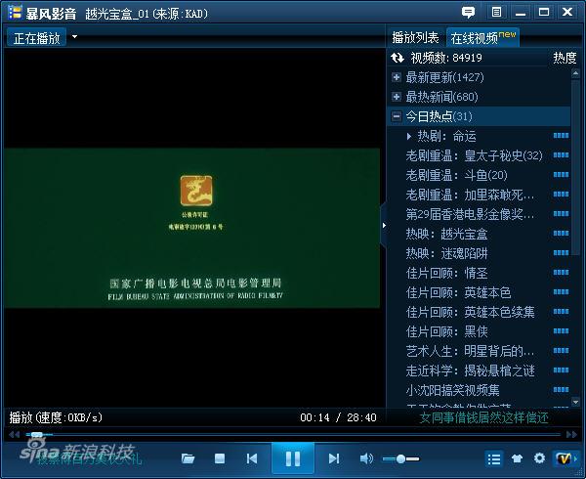Click popularity bars for 佳片回顾：黑侠

(561, 331)
